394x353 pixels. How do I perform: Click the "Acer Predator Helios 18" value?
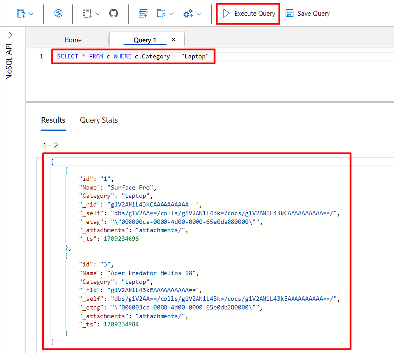151,273
